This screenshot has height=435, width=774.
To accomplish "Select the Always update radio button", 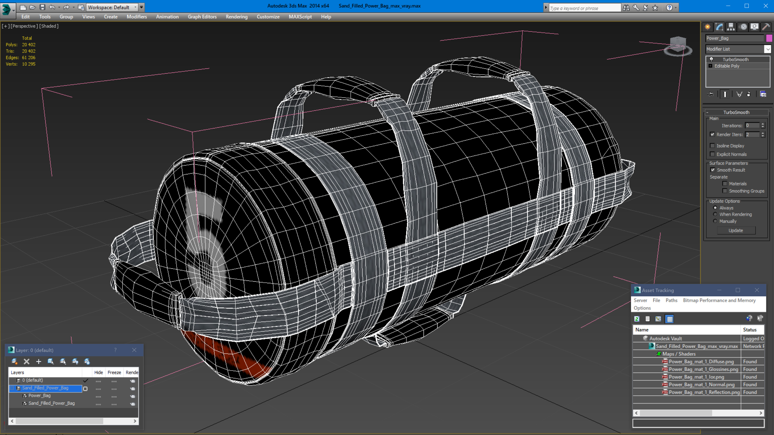I will [x=715, y=208].
